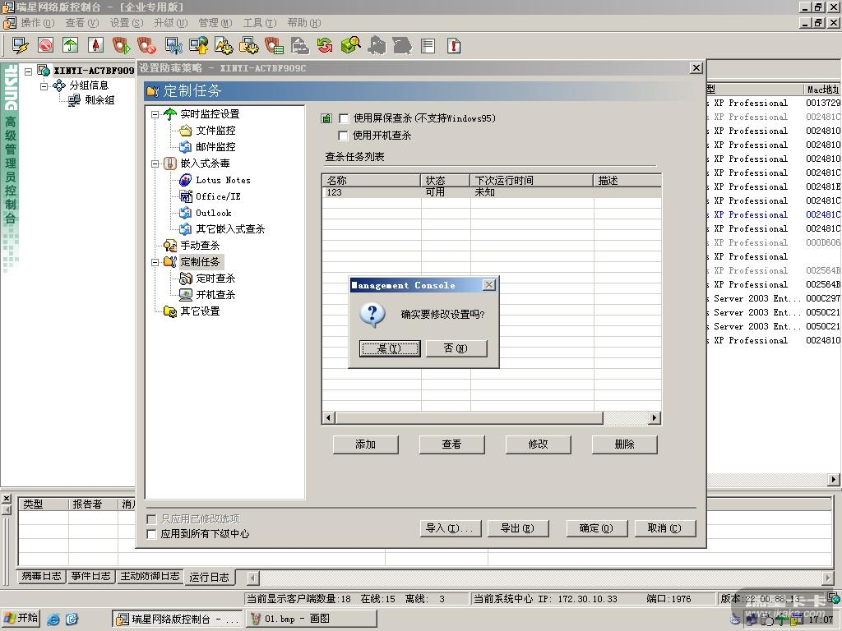The width and height of the screenshot is (842, 631).
Task: Click the Lotus Notes icon in tree
Action: point(185,180)
